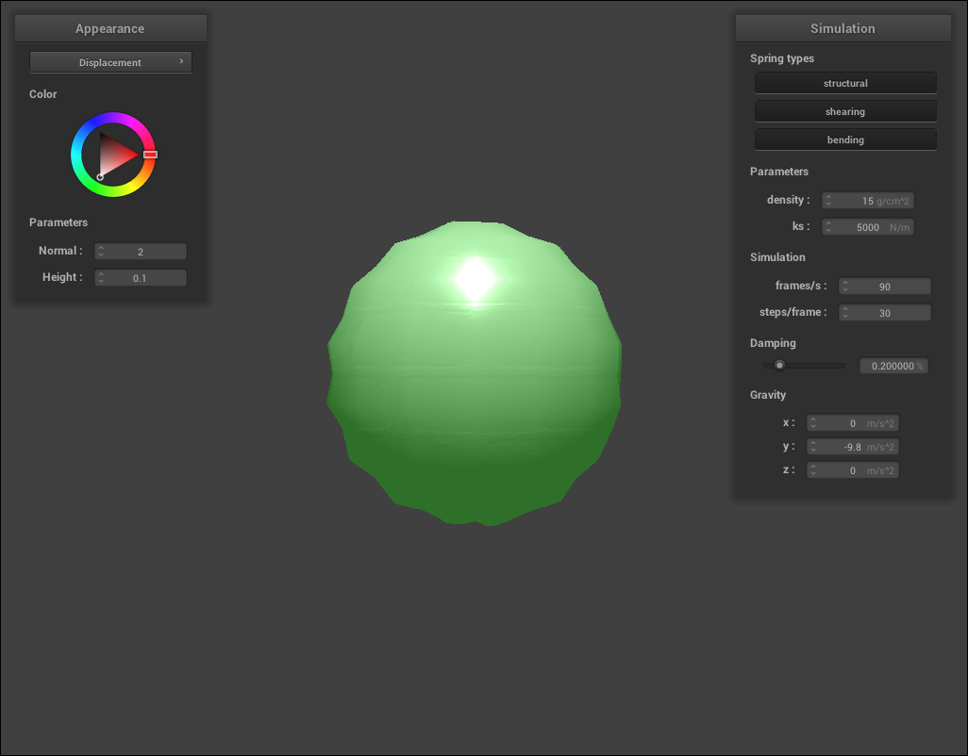Click the Height parameter stepper arrows
The image size is (968, 756).
coord(101,278)
